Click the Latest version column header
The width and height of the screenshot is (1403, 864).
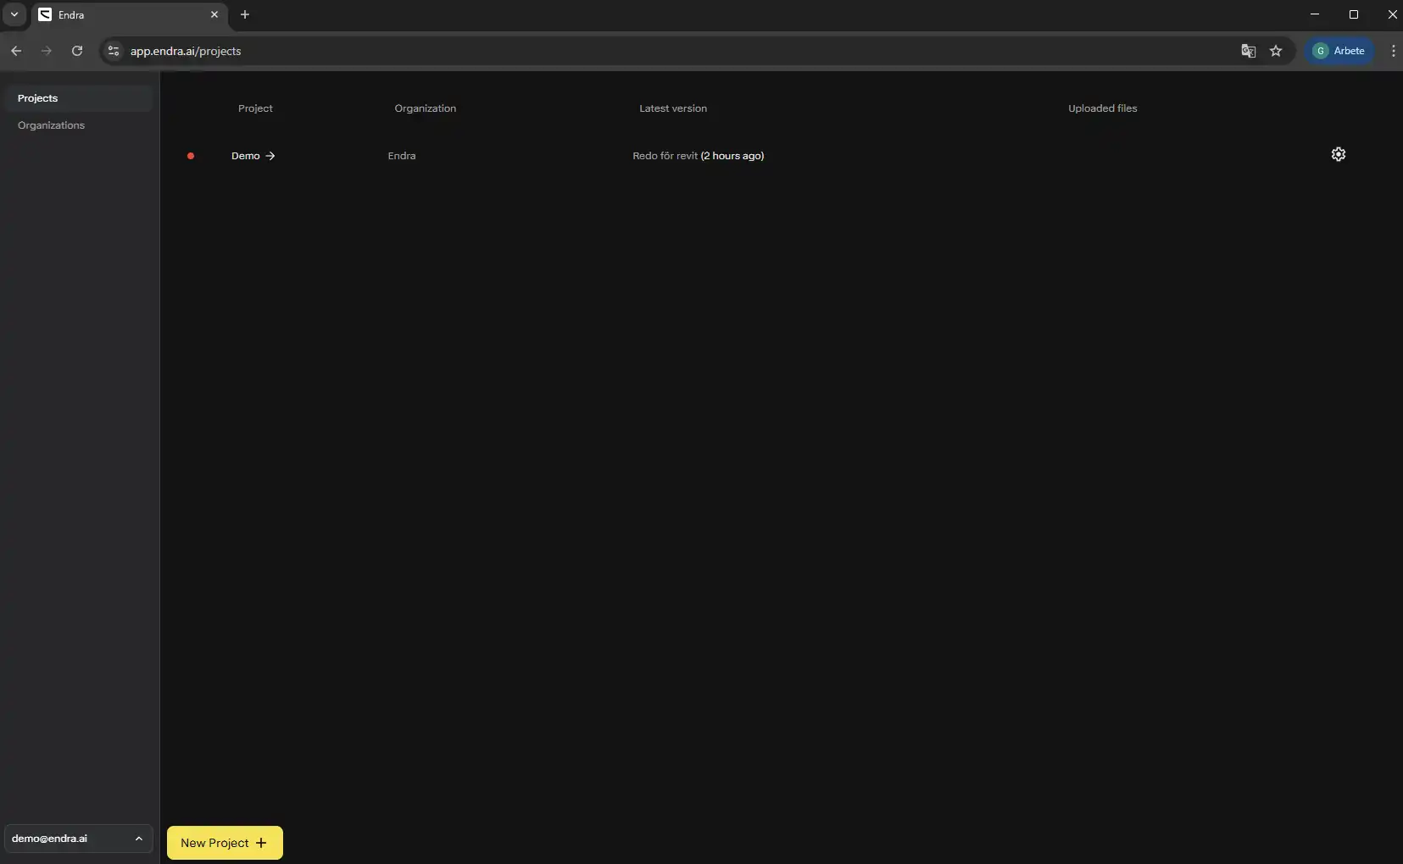tap(672, 108)
